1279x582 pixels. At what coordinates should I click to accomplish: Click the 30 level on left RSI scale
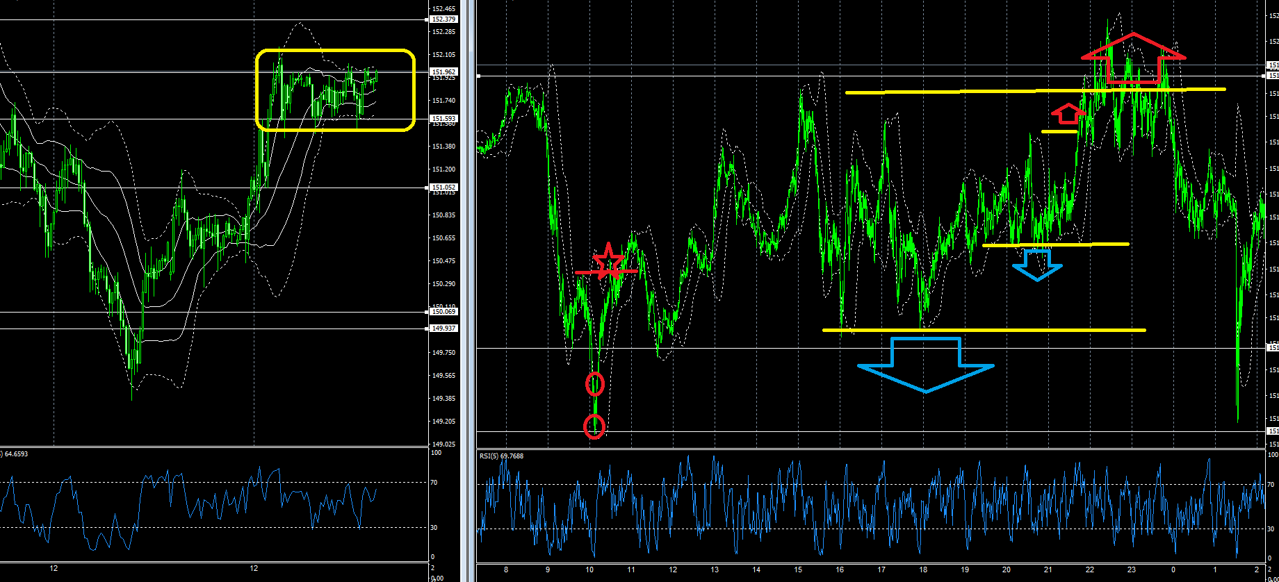(434, 528)
